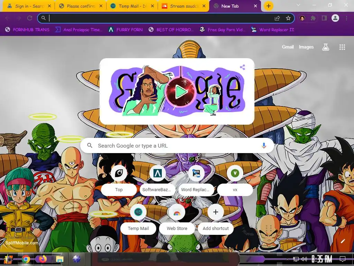
Task: Open the Temp Mail shortcut
Action: click(x=138, y=220)
